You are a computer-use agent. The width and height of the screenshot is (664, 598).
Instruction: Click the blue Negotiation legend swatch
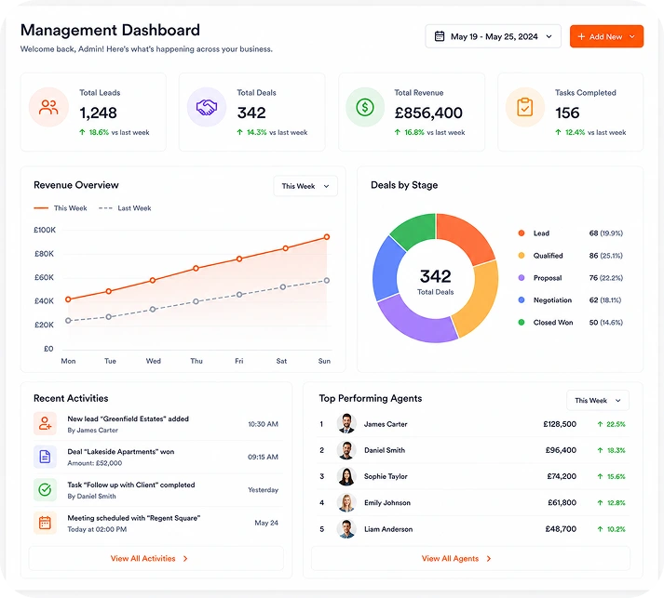pos(522,299)
